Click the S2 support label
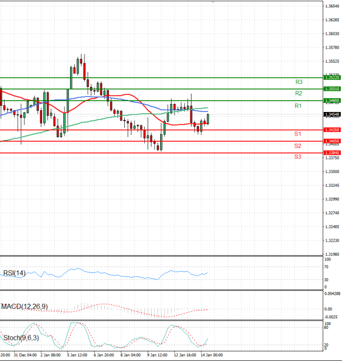This screenshot has width=342, height=361. pyautogui.click(x=298, y=146)
